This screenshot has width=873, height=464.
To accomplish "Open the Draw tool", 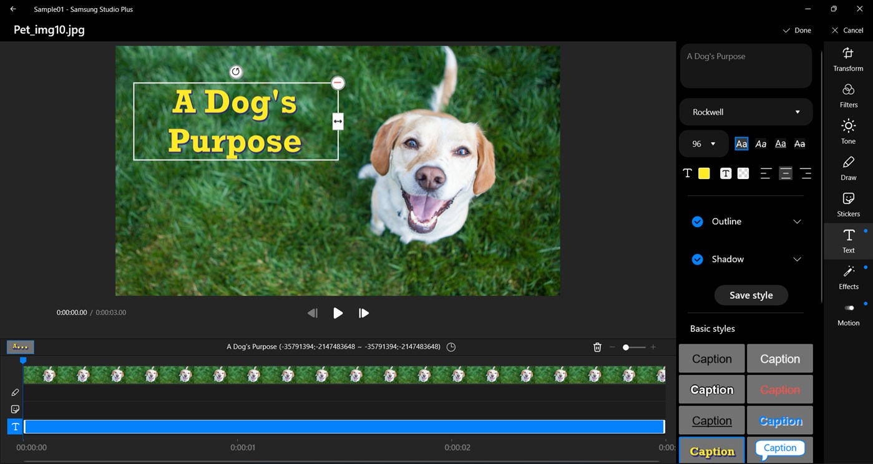I will pyautogui.click(x=848, y=168).
